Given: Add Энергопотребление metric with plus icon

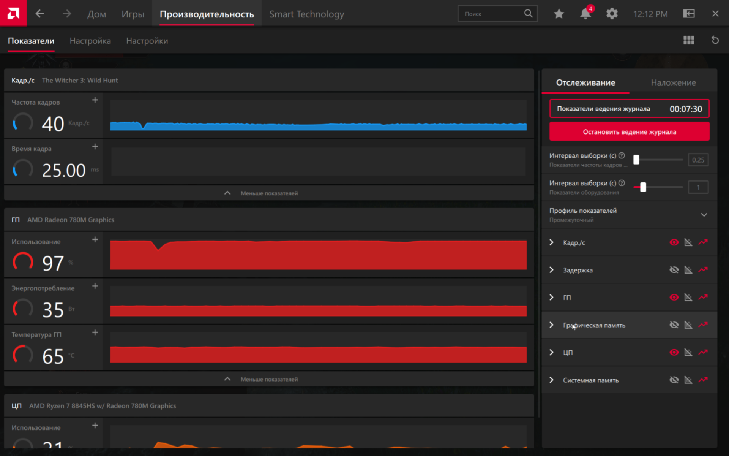Looking at the screenshot, I should (95, 286).
